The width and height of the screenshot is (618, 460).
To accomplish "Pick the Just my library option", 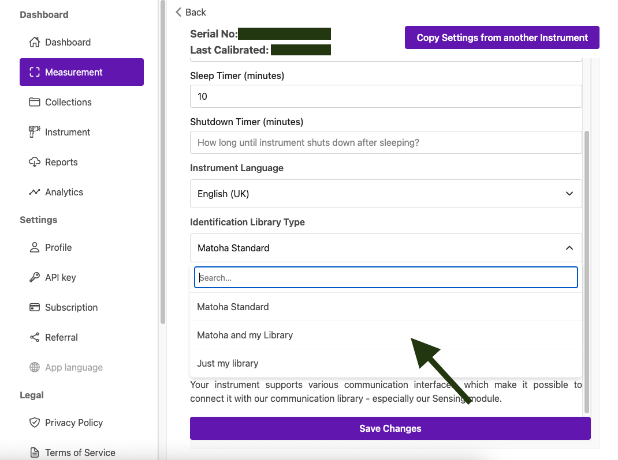I will (228, 363).
